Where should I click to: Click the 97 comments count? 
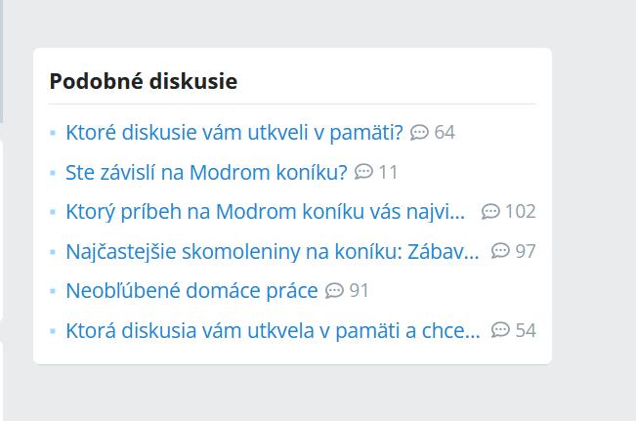[x=526, y=251]
